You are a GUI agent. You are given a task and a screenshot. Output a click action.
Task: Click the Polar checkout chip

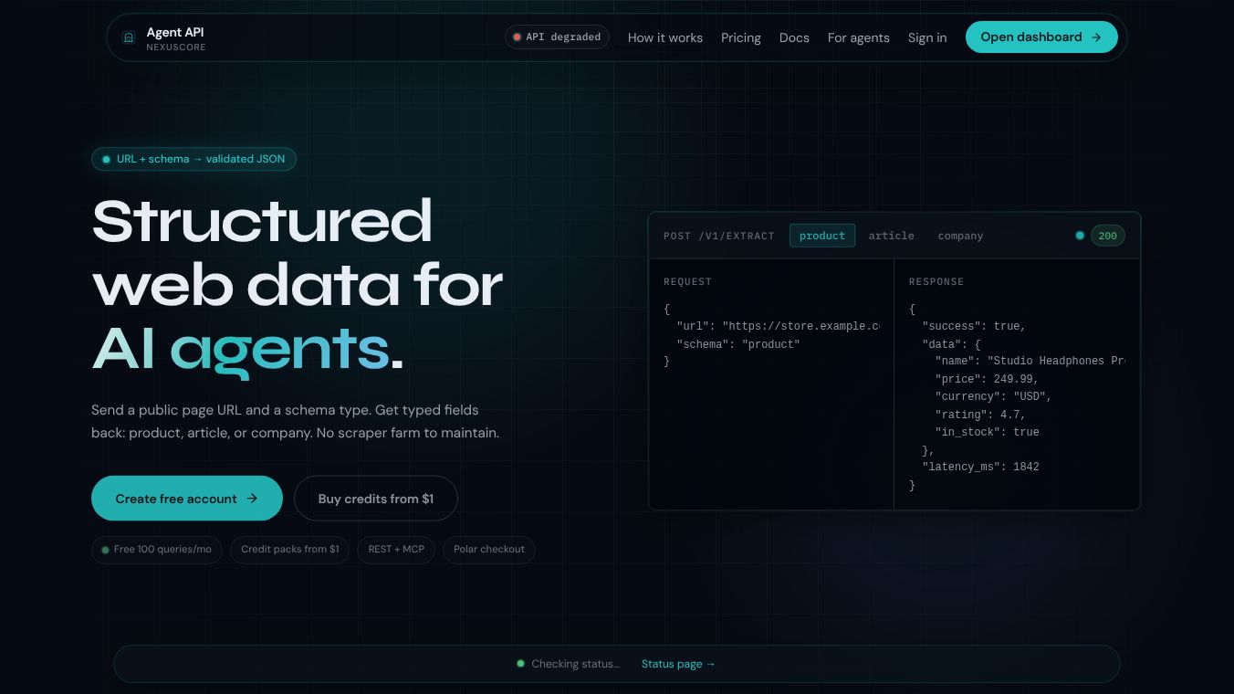click(489, 550)
